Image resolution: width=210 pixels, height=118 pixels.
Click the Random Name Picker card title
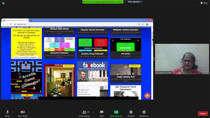60,29
